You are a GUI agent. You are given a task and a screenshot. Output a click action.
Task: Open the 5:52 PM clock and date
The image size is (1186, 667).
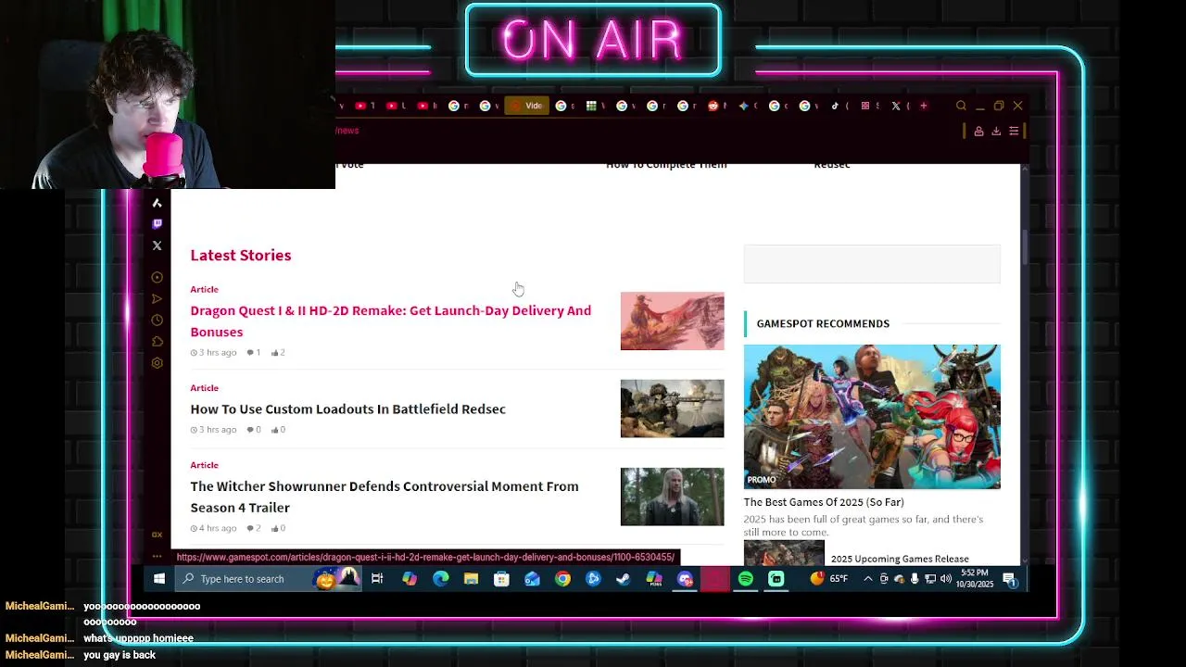click(975, 579)
